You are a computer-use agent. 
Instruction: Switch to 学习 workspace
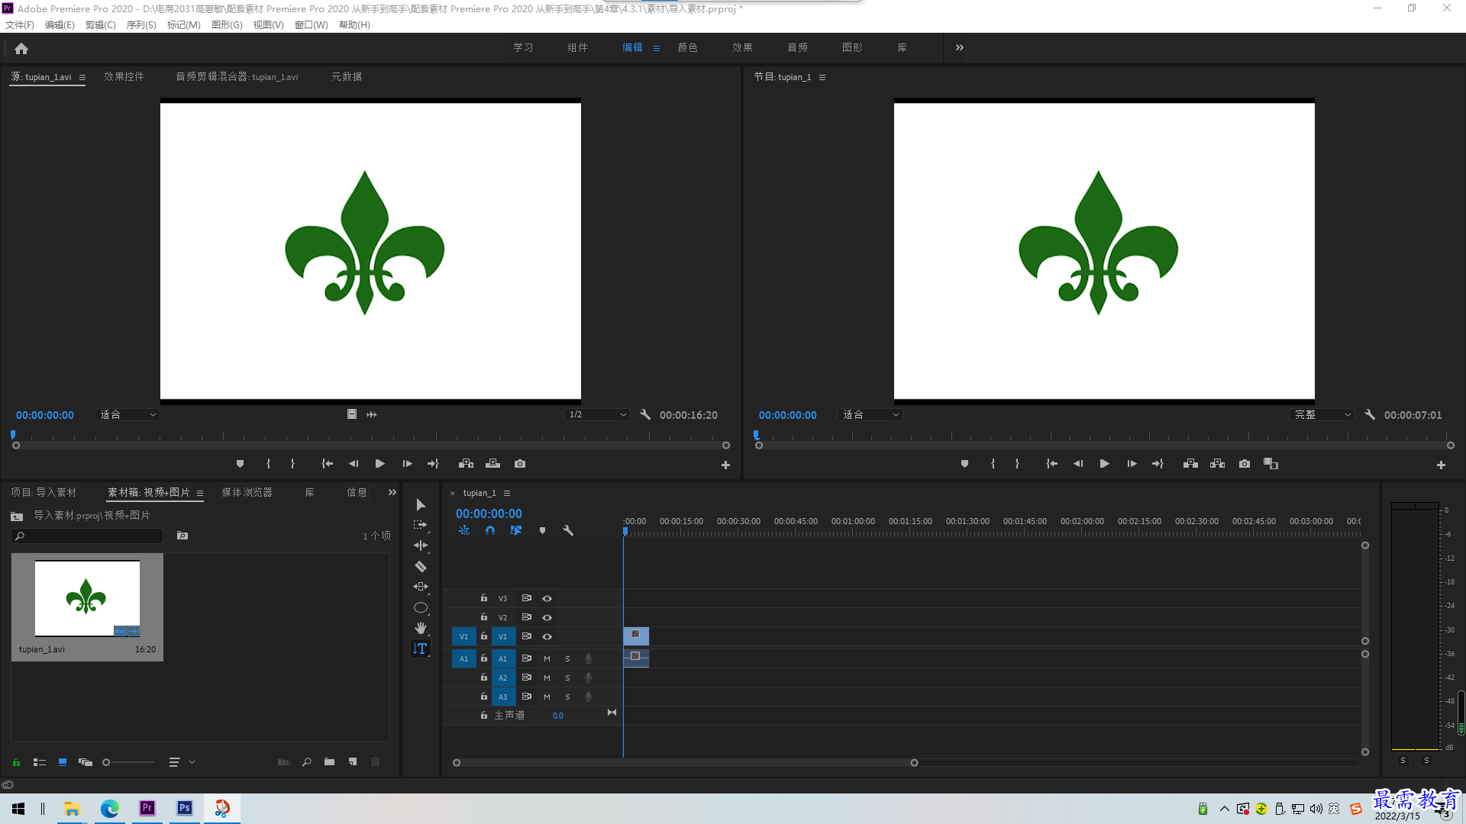pos(523,47)
